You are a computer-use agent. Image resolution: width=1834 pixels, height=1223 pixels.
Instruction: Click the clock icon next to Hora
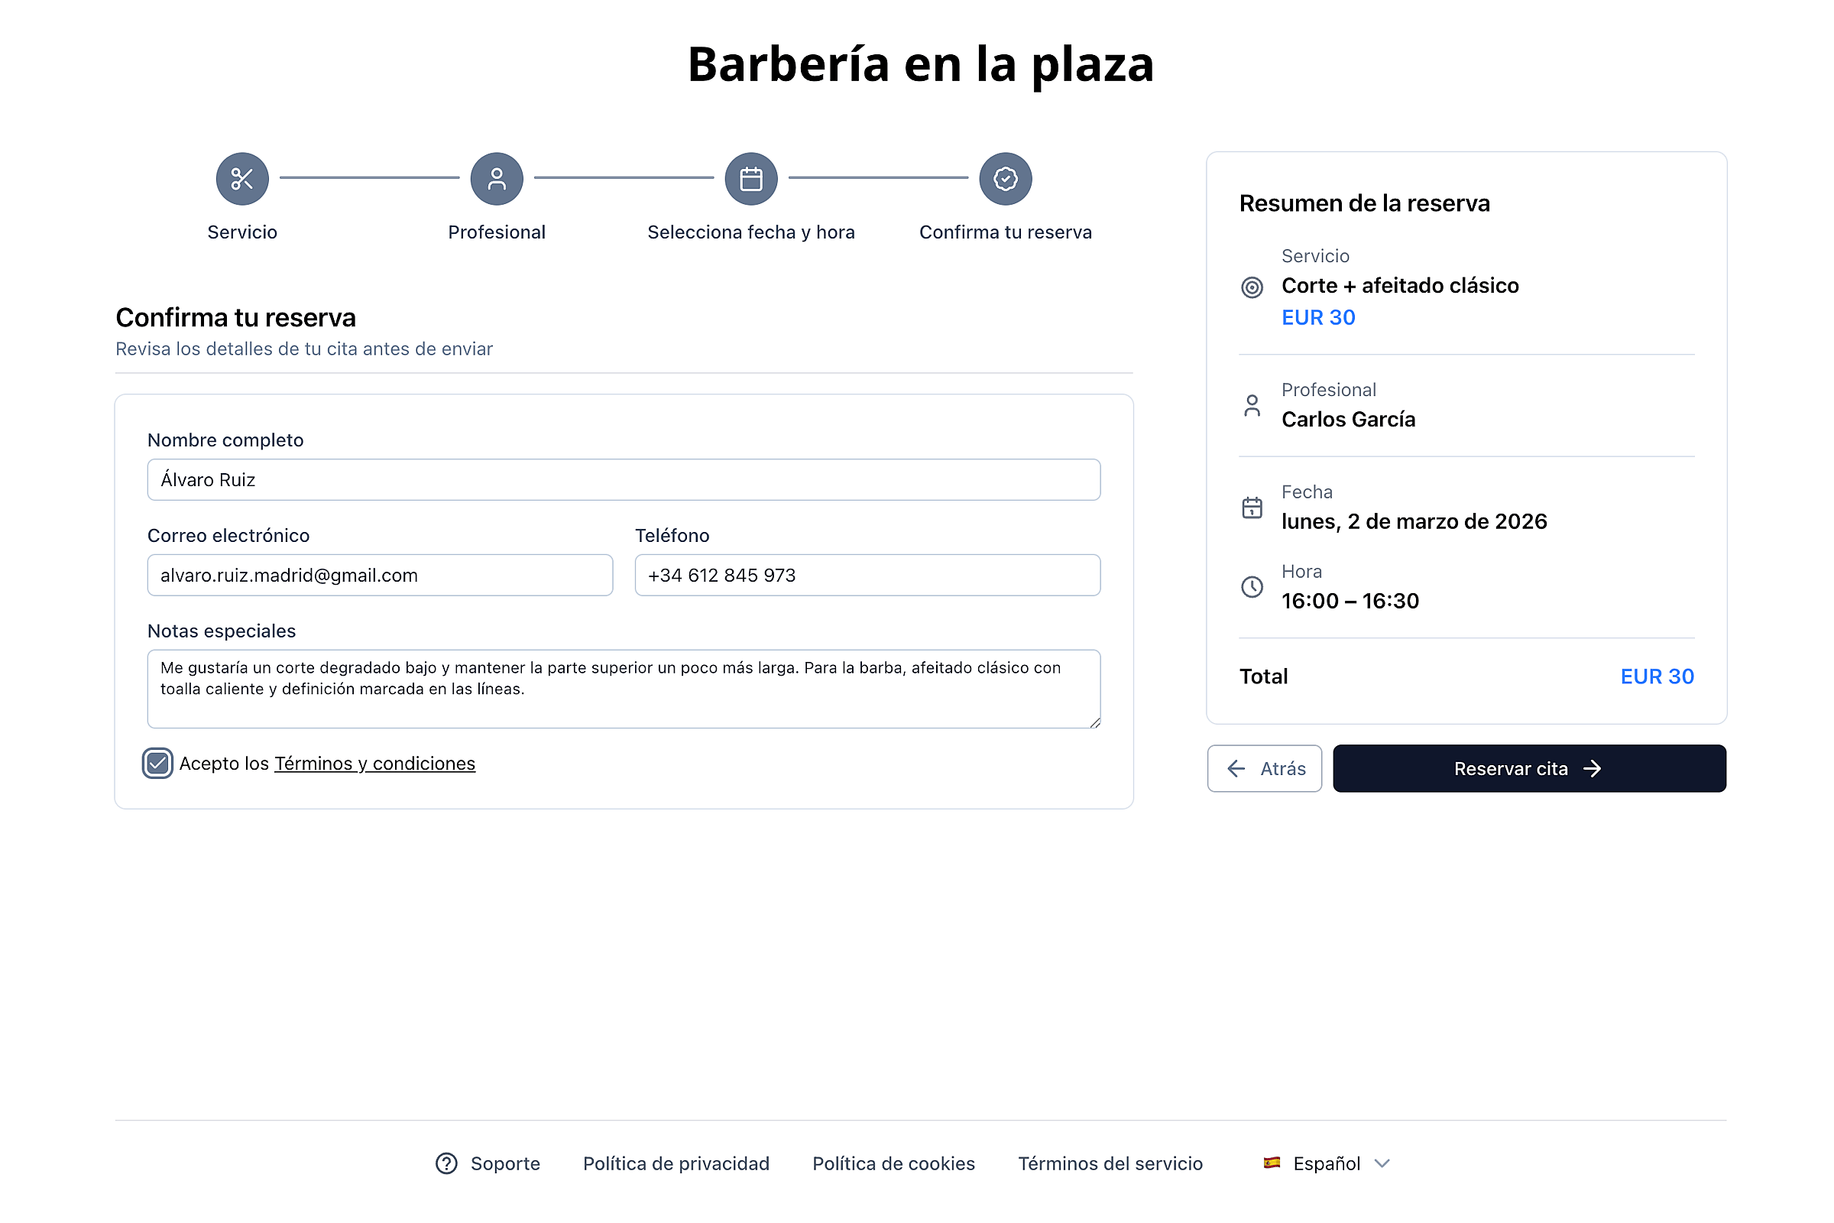pos(1251,586)
